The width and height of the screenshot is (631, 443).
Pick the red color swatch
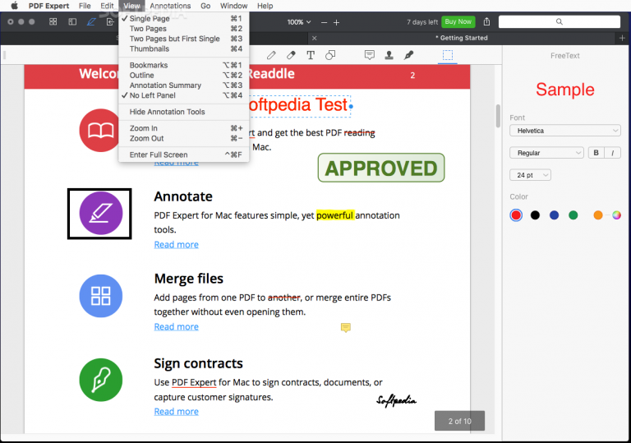(x=516, y=215)
